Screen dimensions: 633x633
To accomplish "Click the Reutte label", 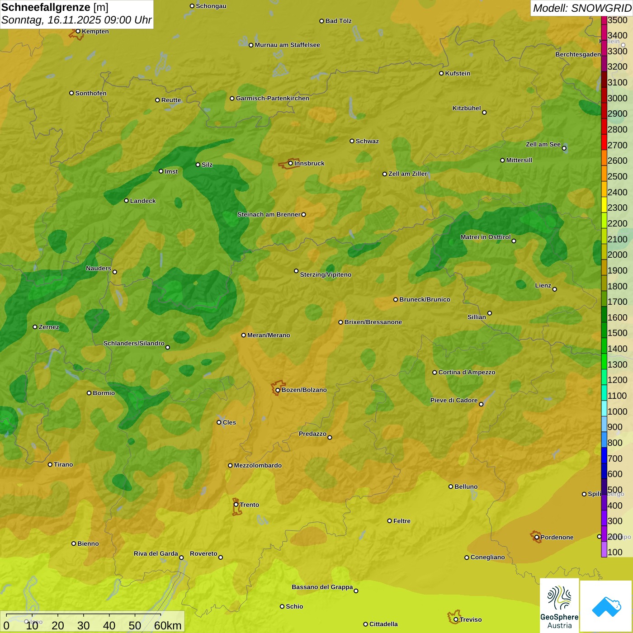I will 171,100.
